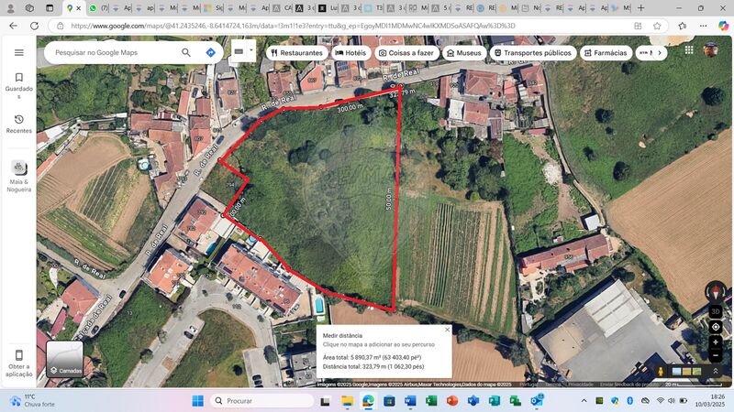Open the Google apps grid

tap(689, 50)
